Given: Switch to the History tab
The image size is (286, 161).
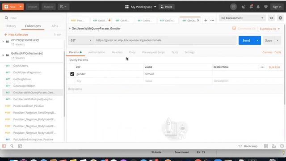Looking at the screenshot, I should 11,26.
